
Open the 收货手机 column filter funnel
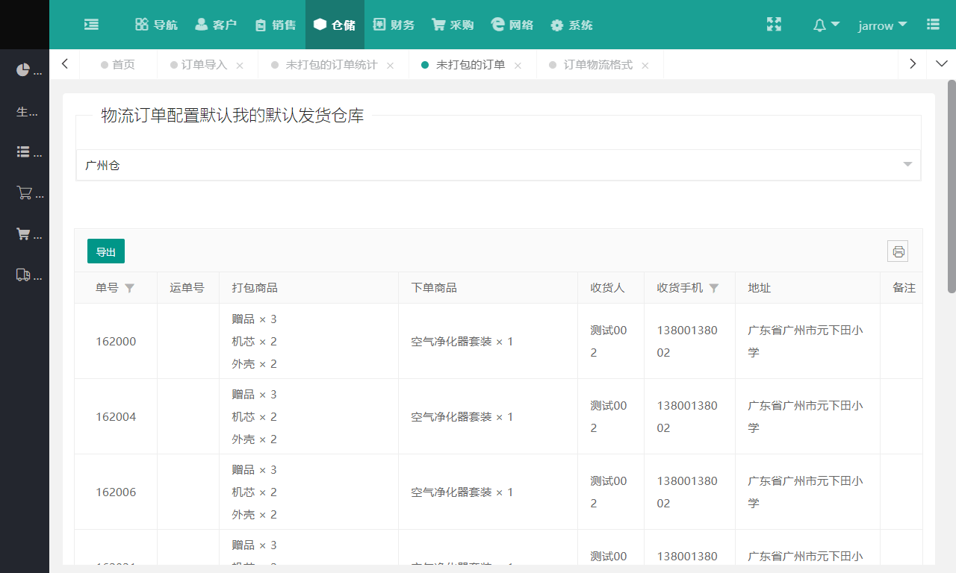tap(714, 287)
